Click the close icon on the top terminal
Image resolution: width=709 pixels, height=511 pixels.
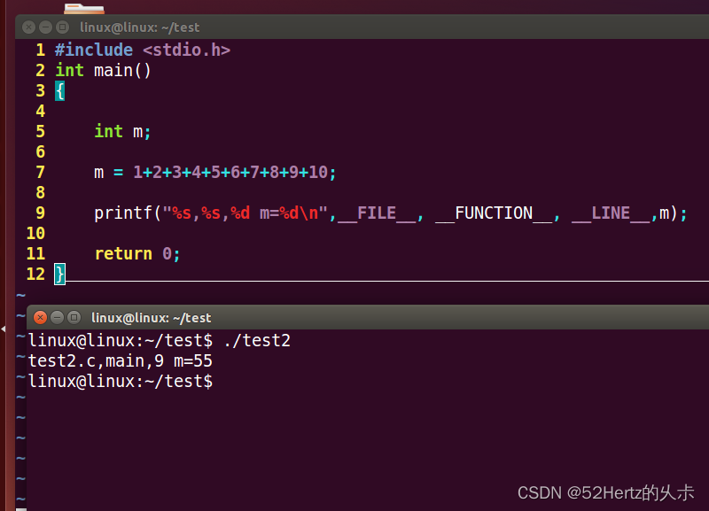(x=27, y=27)
